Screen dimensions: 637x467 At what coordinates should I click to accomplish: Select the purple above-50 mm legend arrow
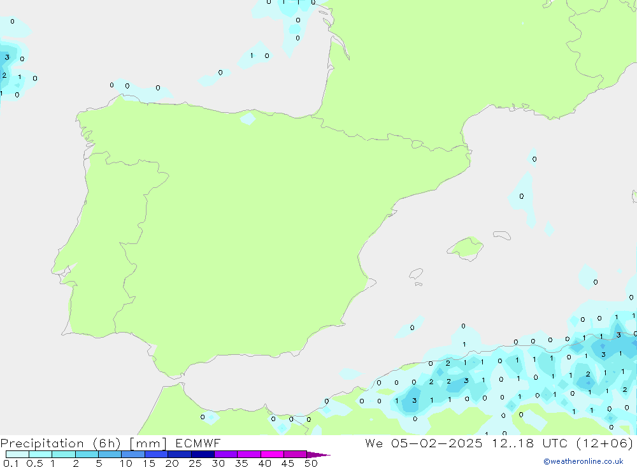point(318,454)
